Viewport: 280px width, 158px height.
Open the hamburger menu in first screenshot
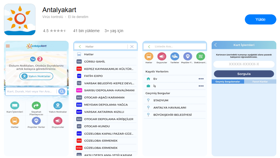[x=8, y=46]
